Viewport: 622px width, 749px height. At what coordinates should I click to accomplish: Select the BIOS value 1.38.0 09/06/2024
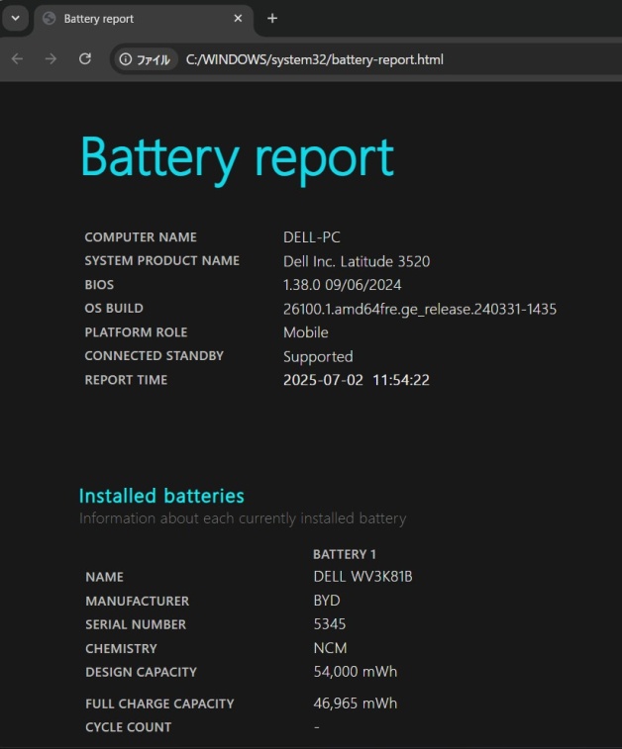[343, 285]
